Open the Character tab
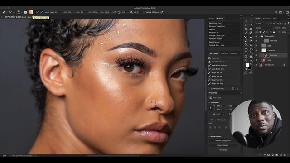 click(225, 53)
